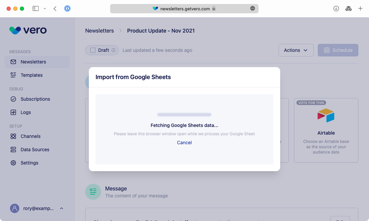Open the Actions dropdown

pos(296,50)
